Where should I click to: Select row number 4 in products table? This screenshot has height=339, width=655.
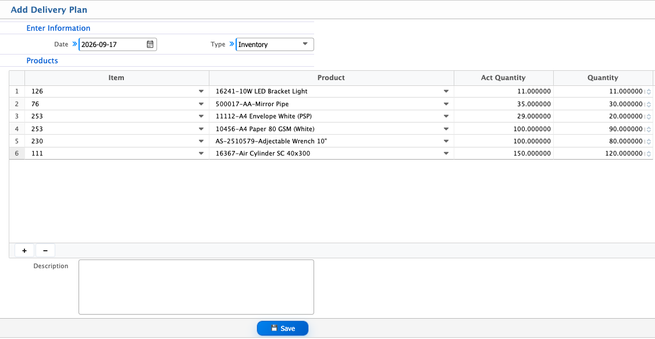[17, 129]
